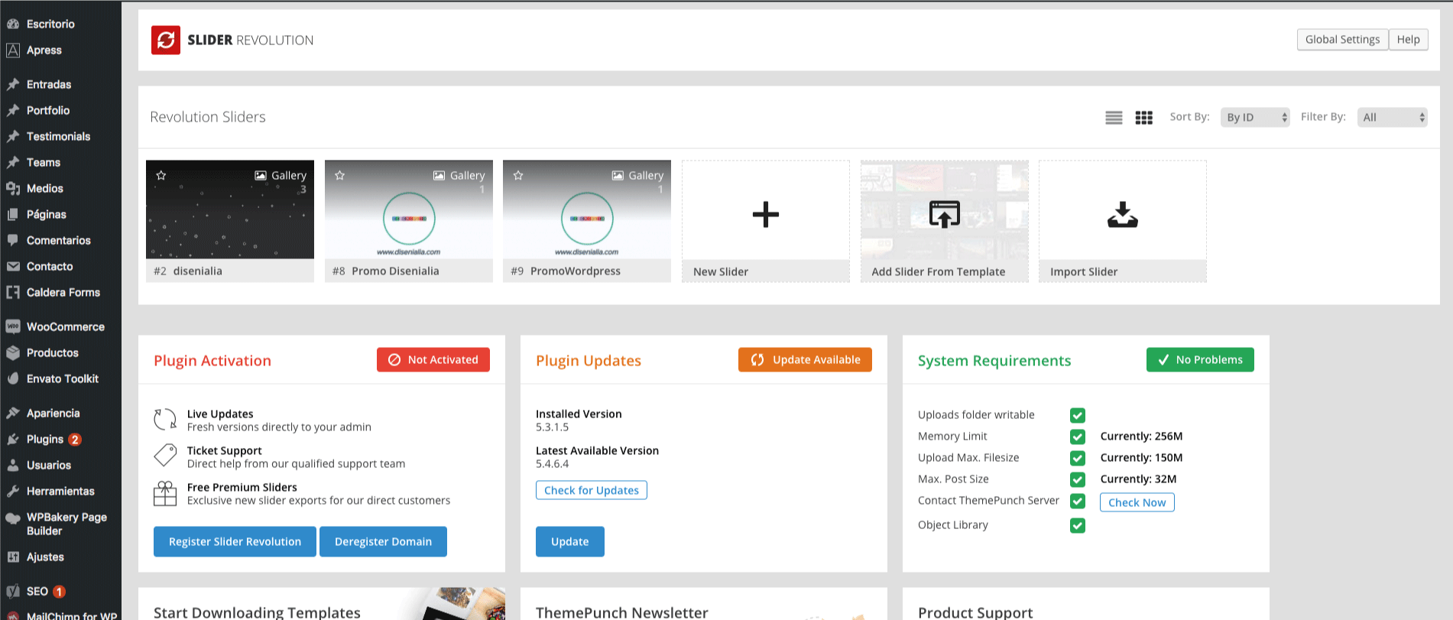Click Register Slider Revolution button
This screenshot has width=1453, height=620.
pyautogui.click(x=235, y=541)
